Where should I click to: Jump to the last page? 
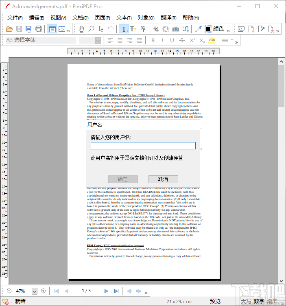[116, 291]
